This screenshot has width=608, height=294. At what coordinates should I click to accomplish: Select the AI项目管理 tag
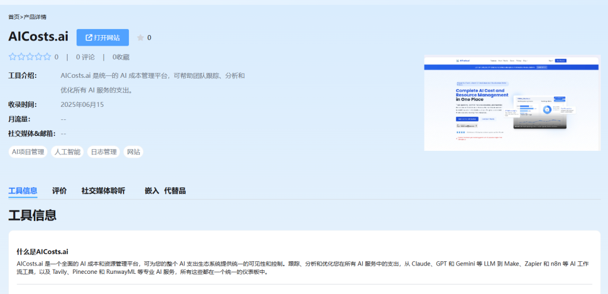pos(28,152)
